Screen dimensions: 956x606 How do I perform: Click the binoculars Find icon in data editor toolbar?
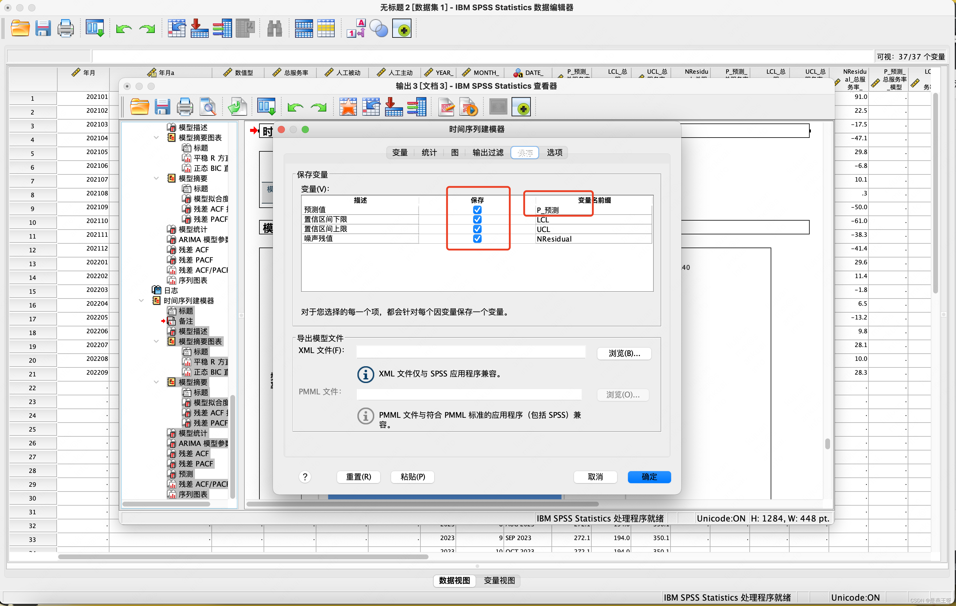pos(274,29)
